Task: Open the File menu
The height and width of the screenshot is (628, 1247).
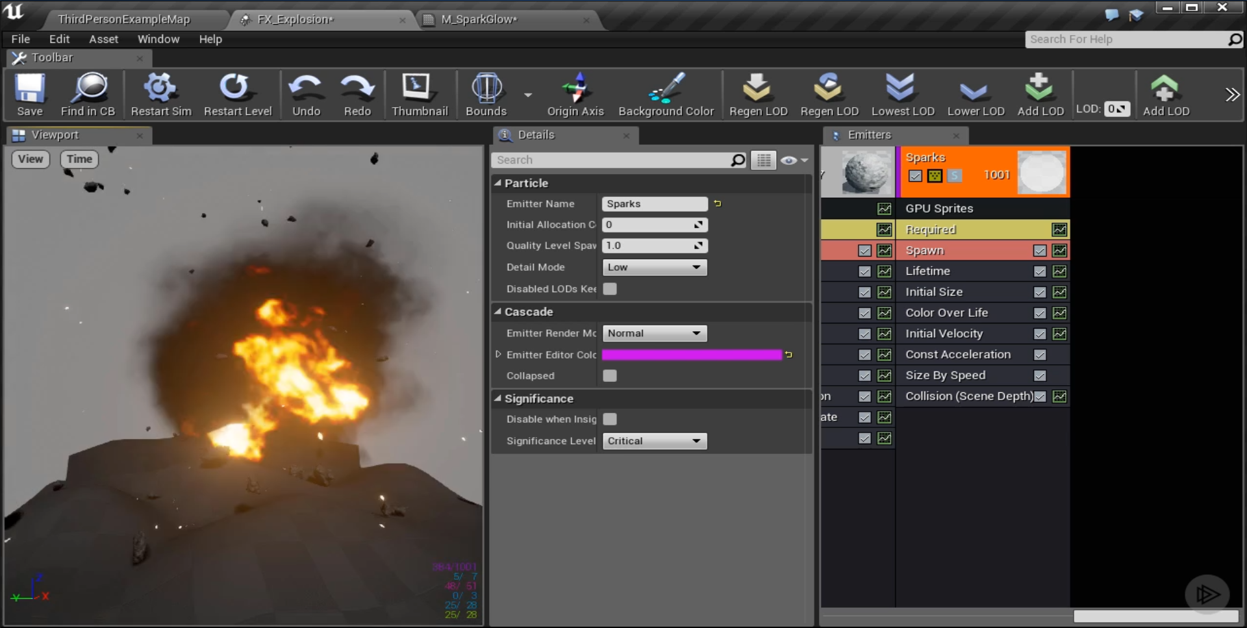Action: click(21, 39)
